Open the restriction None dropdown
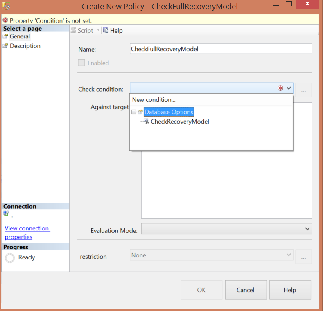Image resolution: width=323 pixels, height=311 pixels. click(211, 255)
